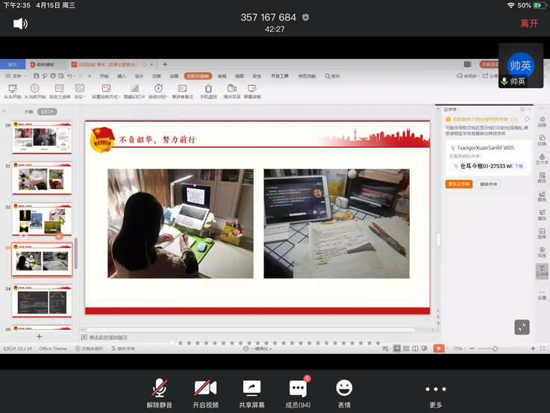Click the 共享屏幕 share screen icon
The height and width of the screenshot is (413, 550).
pyautogui.click(x=251, y=391)
